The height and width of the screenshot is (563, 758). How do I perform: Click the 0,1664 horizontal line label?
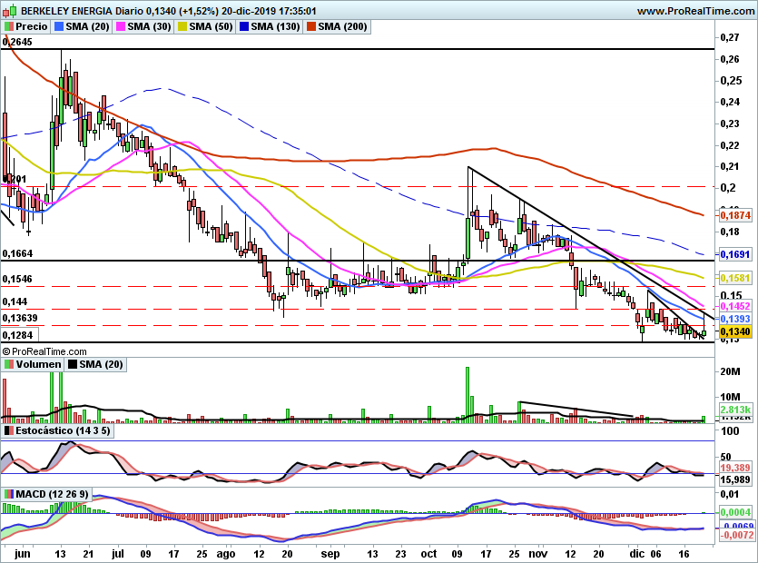pos(17,254)
